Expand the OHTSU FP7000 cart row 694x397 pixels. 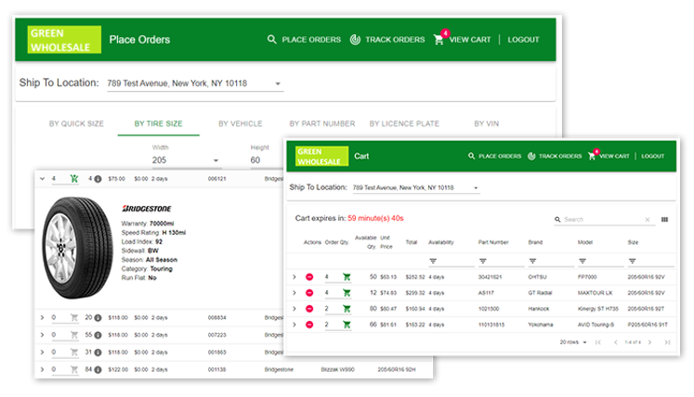click(295, 276)
